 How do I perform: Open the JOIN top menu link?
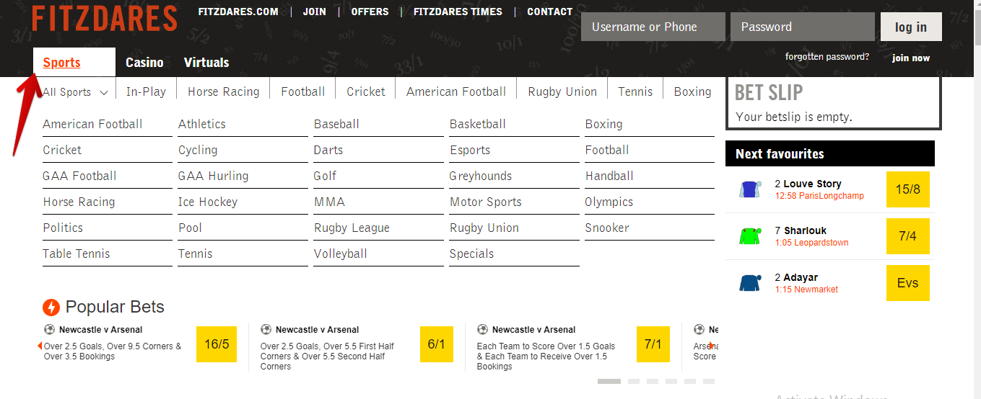pos(314,12)
